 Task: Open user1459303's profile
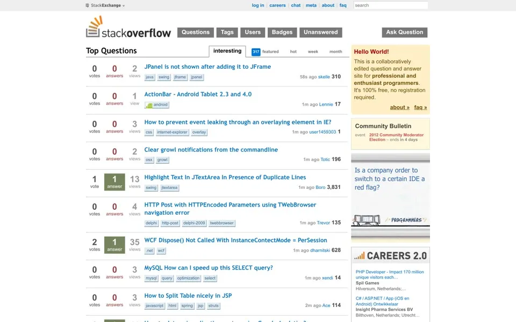pyautogui.click(x=322, y=132)
